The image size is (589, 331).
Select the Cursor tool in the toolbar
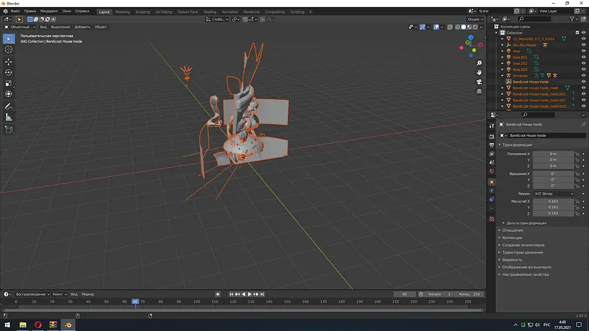[8, 49]
